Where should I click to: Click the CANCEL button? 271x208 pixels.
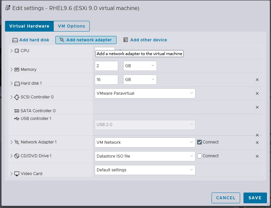click(226, 198)
